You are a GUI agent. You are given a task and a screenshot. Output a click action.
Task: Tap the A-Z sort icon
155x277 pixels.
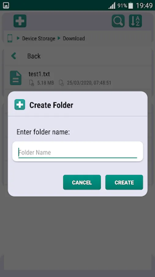(135, 21)
